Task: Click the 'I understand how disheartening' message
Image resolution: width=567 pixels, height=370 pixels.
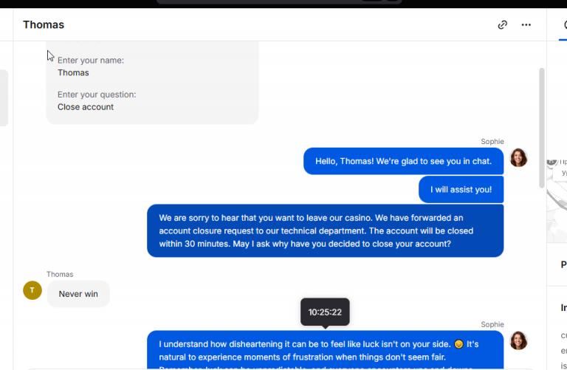Action: (325, 350)
